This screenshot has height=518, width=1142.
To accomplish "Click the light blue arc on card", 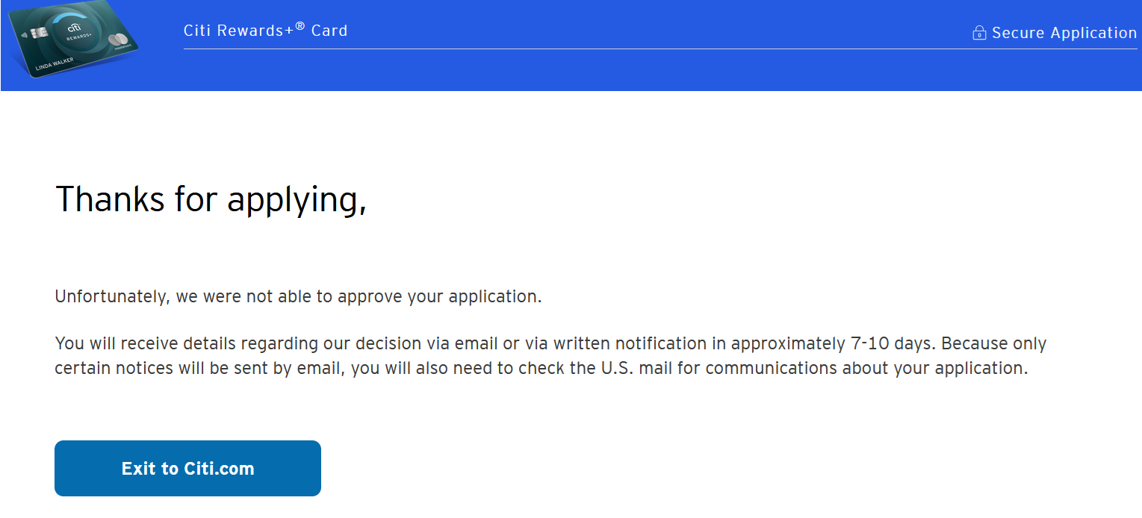I will point(69,16).
